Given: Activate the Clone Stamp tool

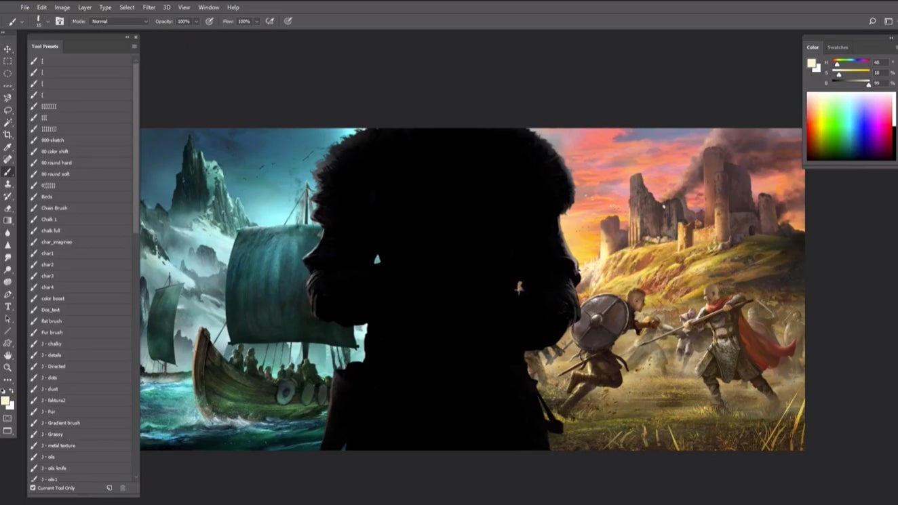Looking at the screenshot, I should [x=7, y=184].
